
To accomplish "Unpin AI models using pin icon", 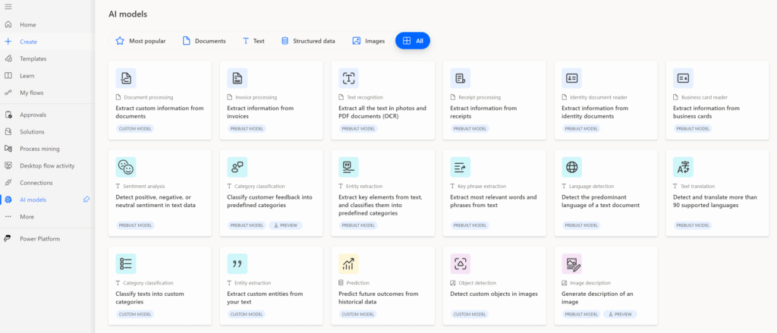I will [87, 199].
